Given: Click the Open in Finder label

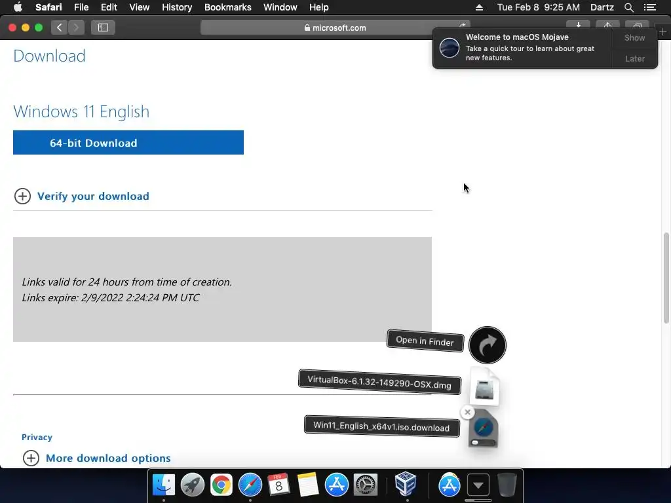Looking at the screenshot, I should 425,341.
